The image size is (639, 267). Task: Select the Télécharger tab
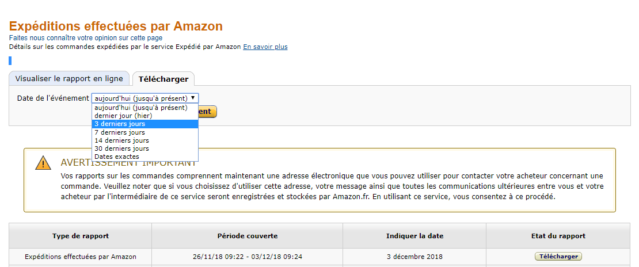pos(163,79)
